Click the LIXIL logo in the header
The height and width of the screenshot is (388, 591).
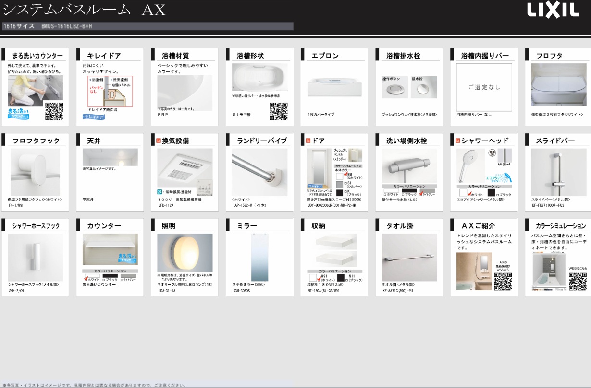coord(553,11)
